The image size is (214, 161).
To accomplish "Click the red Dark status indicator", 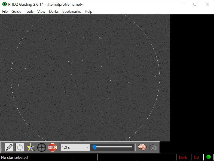I will pyautogui.click(x=183, y=157).
